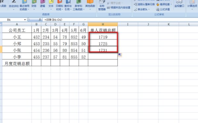The image size is (198, 123).
Task: Select highlighted column H header
Action: click(103, 24)
